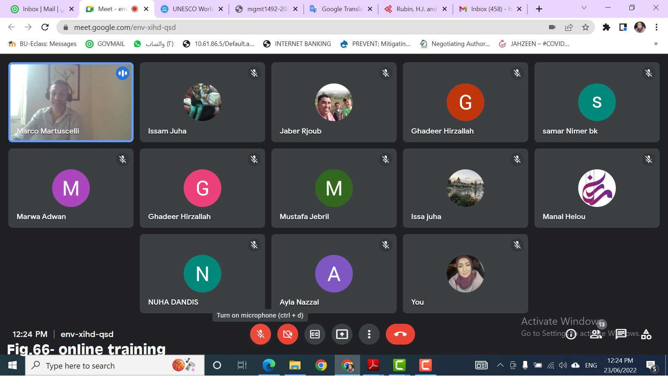Bookmark page with the star icon

click(586, 27)
